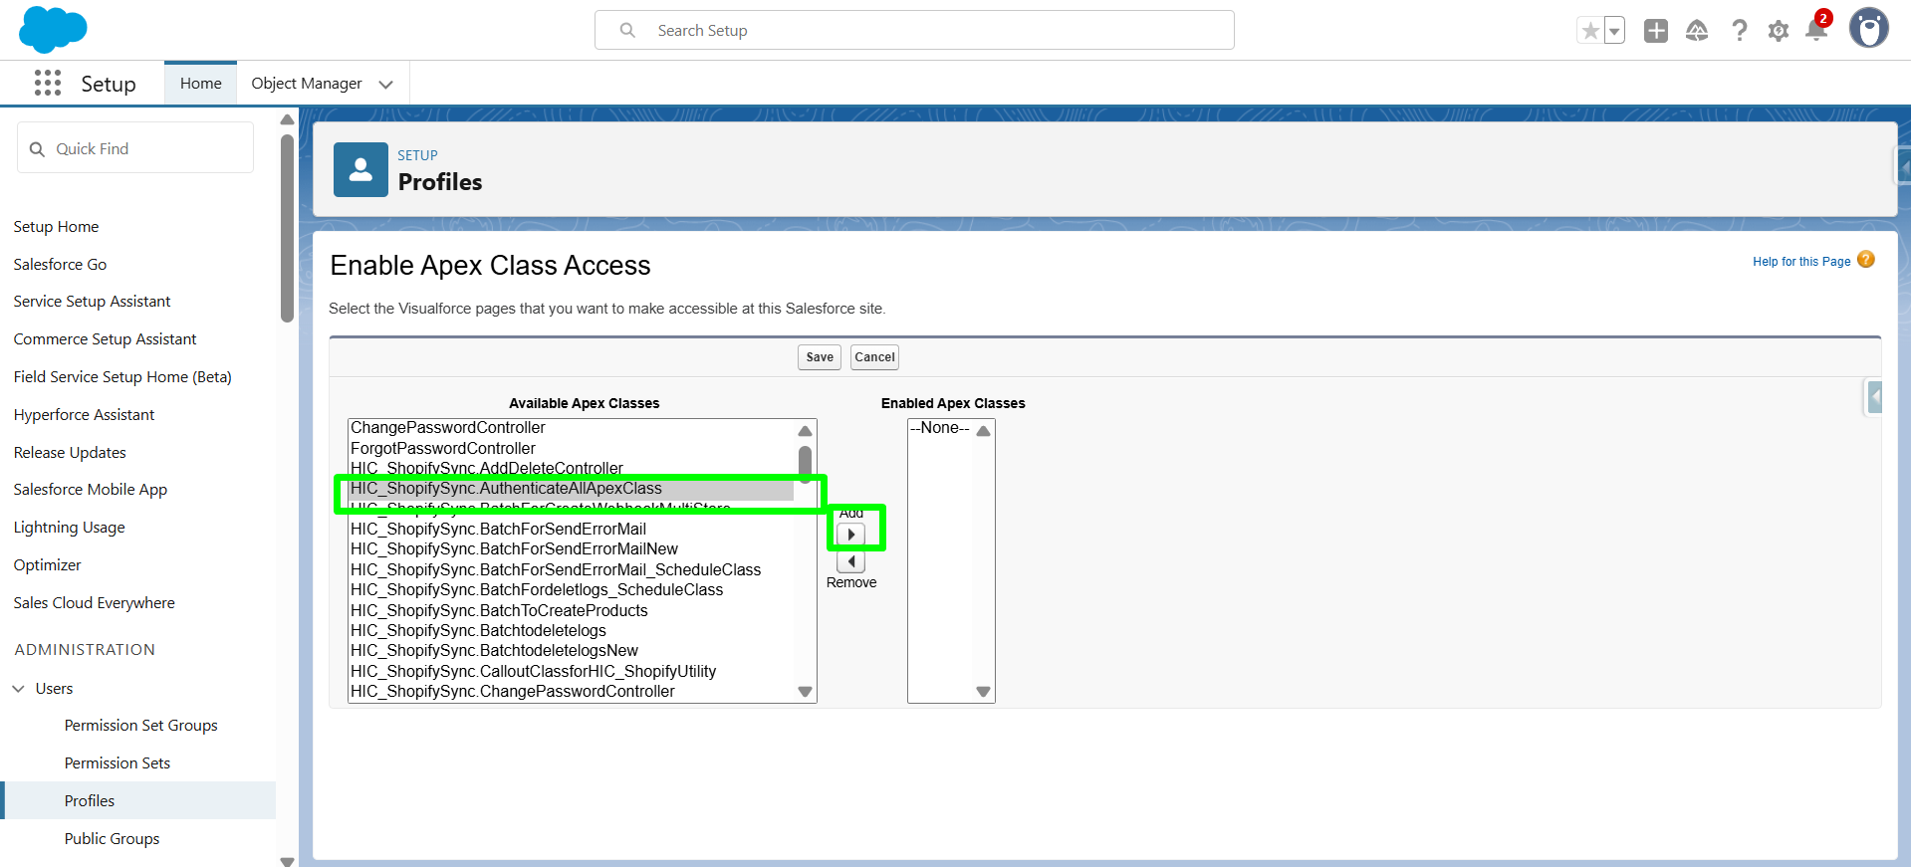The width and height of the screenshot is (1911, 867).
Task: Click the Salesforce Help question mark icon
Action: click(1739, 31)
